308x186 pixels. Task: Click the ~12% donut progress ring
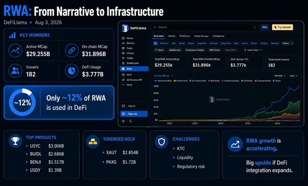[22, 102]
